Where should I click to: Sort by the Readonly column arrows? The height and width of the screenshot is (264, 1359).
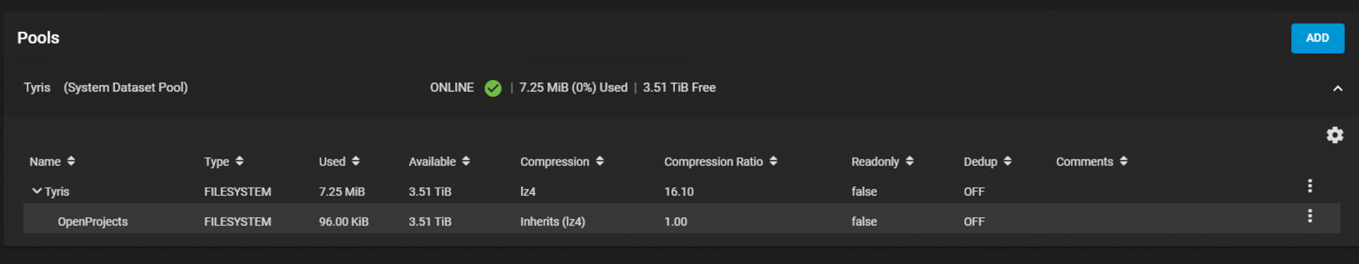909,161
